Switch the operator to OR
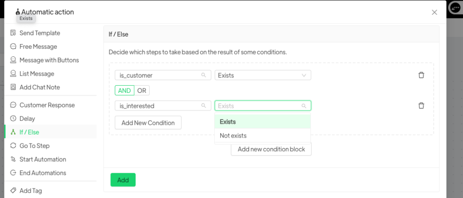 pyautogui.click(x=142, y=91)
